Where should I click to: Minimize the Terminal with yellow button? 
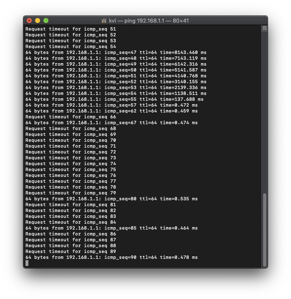pos(38,20)
